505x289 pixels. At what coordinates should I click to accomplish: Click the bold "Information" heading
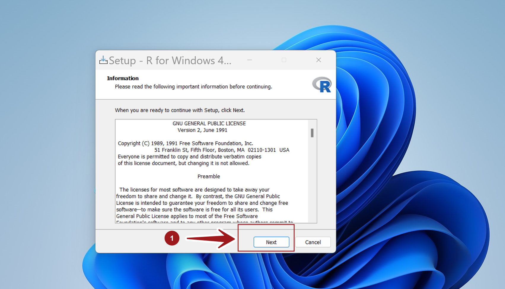tap(123, 78)
